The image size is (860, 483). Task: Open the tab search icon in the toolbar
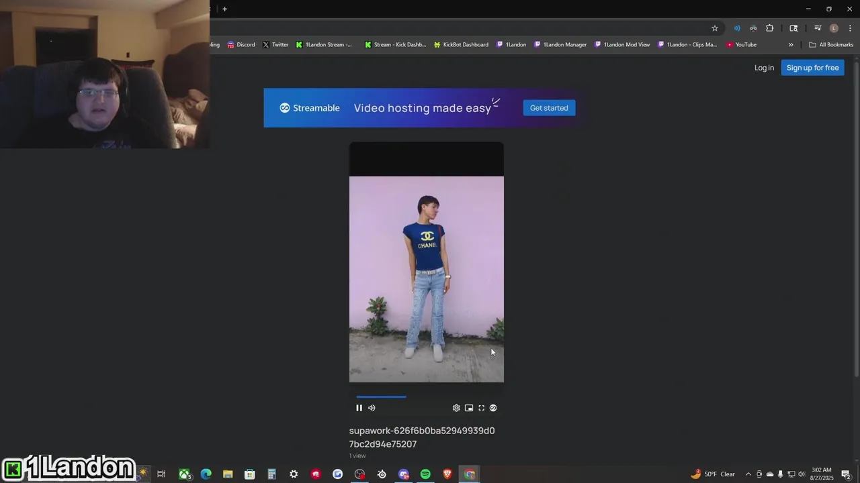pos(793,28)
